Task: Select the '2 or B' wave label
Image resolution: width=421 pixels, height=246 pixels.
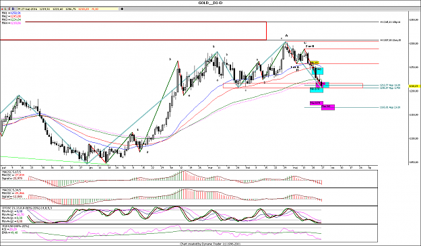Action: [x=310, y=47]
